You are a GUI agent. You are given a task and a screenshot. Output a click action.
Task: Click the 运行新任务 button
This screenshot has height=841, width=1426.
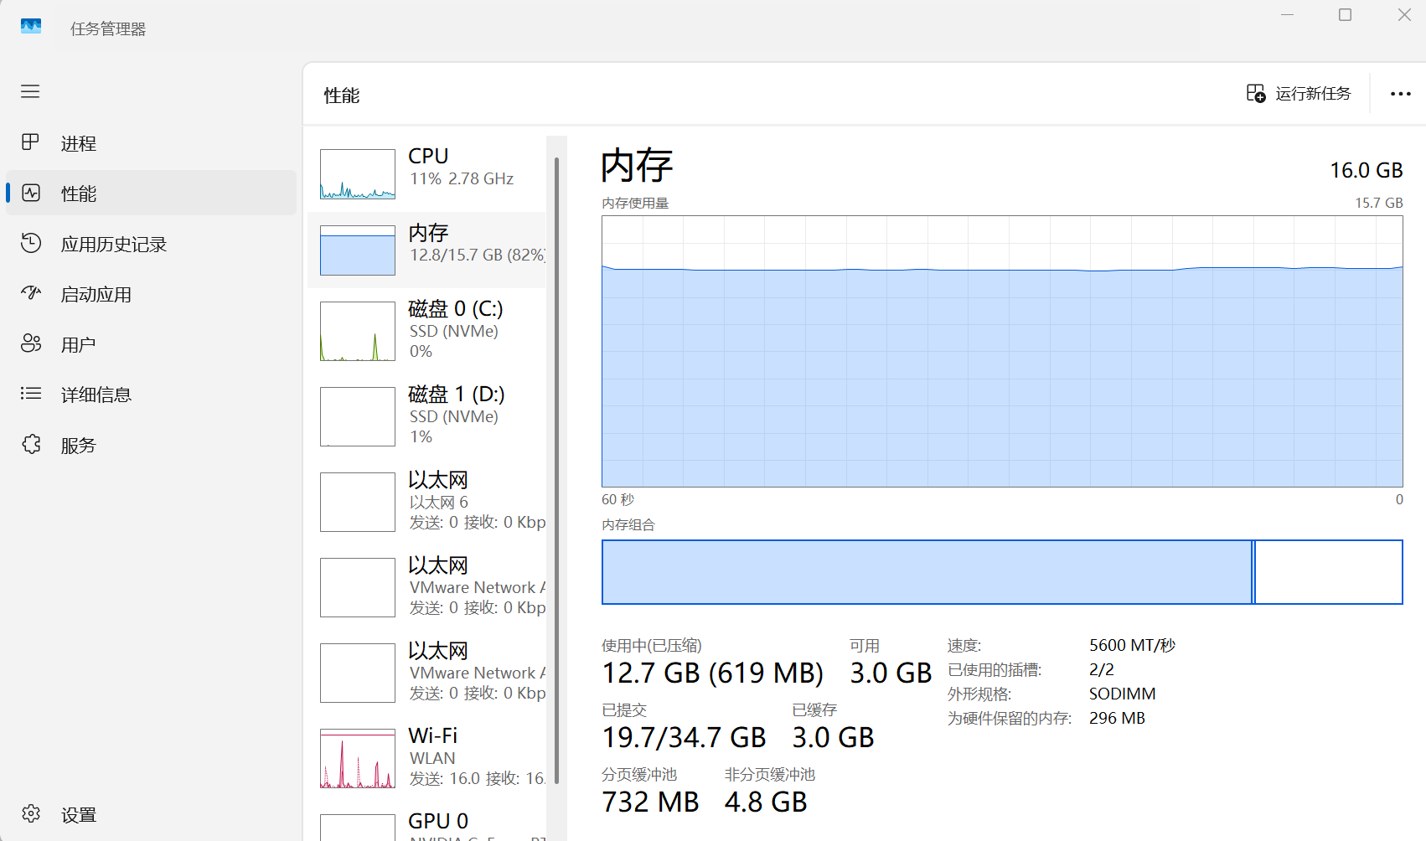(x=1299, y=93)
